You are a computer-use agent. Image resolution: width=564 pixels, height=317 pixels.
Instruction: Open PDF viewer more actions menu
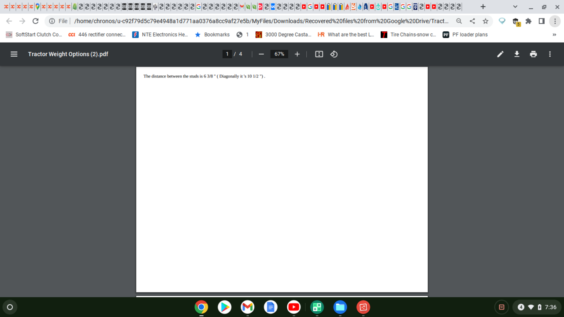click(549, 54)
